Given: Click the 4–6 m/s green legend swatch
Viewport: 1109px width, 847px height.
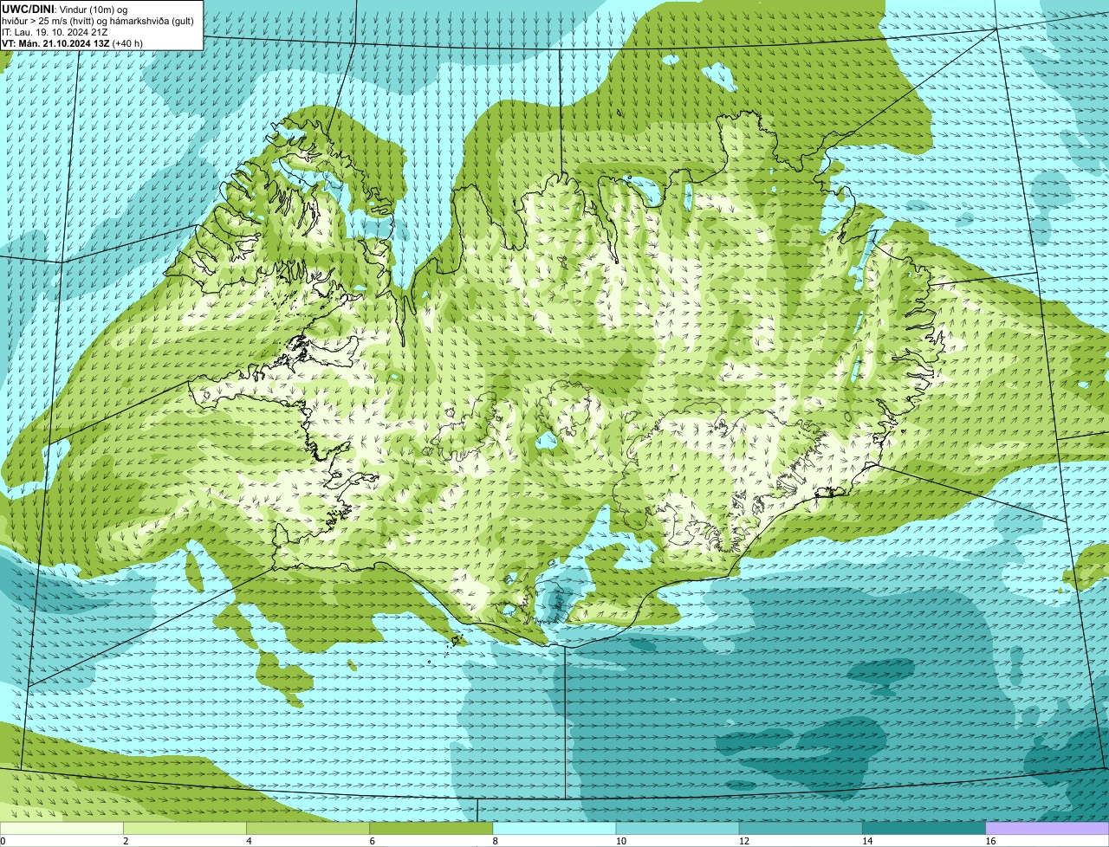Looking at the screenshot, I should tap(308, 828).
